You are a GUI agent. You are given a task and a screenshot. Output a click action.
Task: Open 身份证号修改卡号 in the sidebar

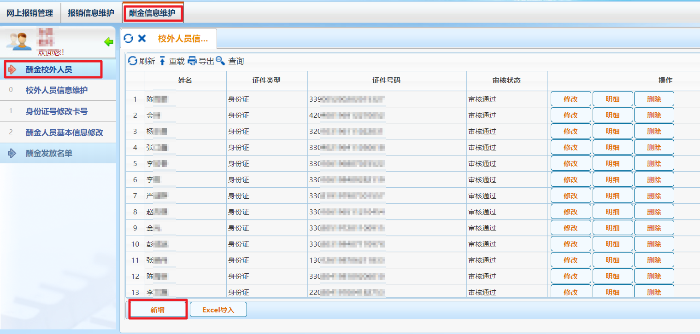click(57, 111)
